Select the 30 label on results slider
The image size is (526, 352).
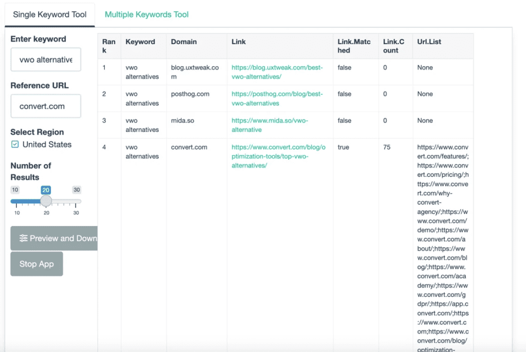pyautogui.click(x=77, y=190)
